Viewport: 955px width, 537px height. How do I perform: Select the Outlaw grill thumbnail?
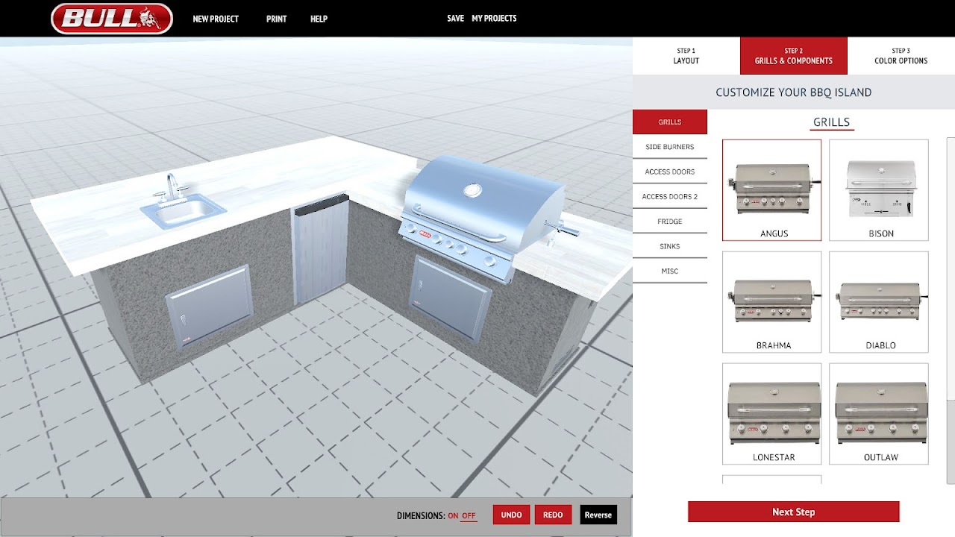click(x=878, y=413)
